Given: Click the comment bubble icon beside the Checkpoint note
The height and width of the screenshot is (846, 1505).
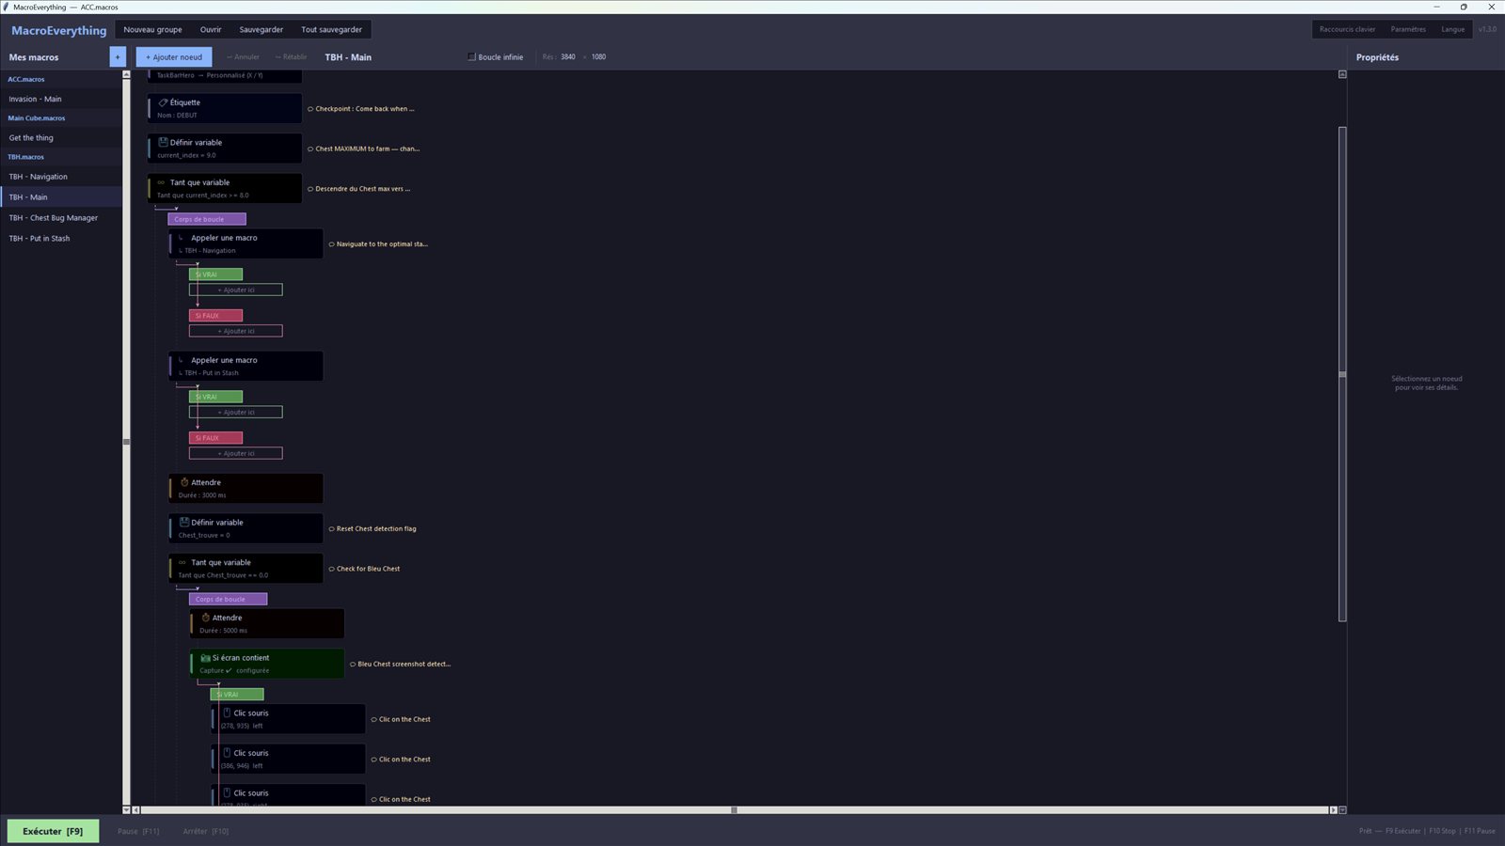Looking at the screenshot, I should (x=310, y=109).
